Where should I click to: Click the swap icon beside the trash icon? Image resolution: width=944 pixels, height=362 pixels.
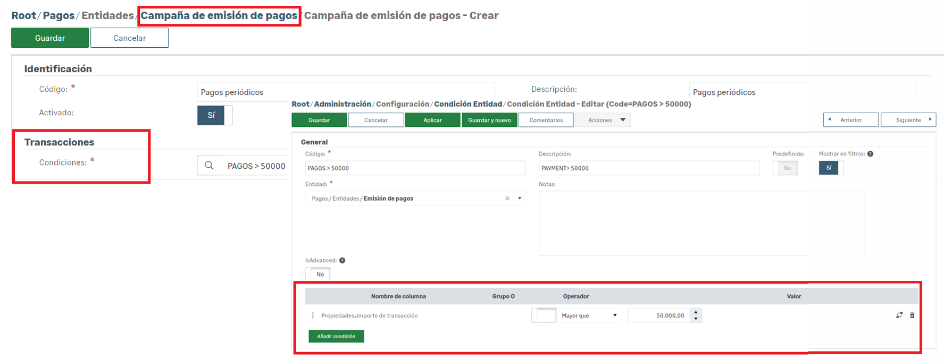899,315
